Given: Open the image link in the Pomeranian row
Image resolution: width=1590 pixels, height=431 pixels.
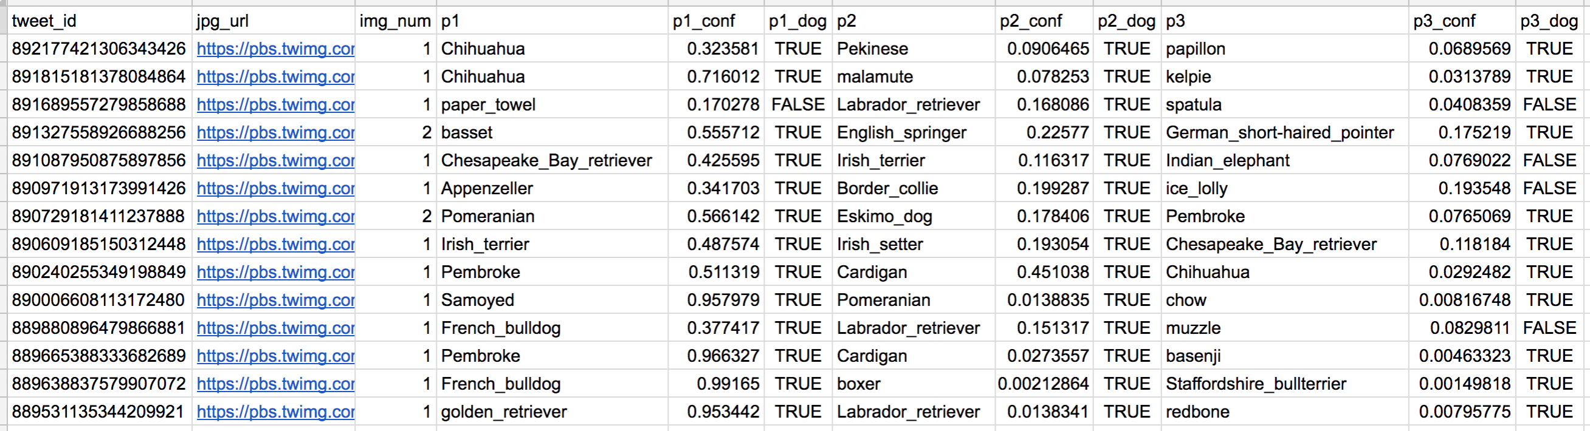Looking at the screenshot, I should click(x=275, y=217).
